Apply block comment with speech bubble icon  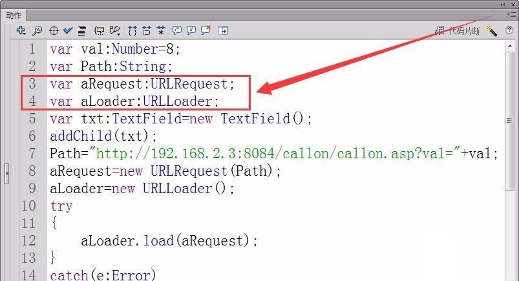(177, 30)
